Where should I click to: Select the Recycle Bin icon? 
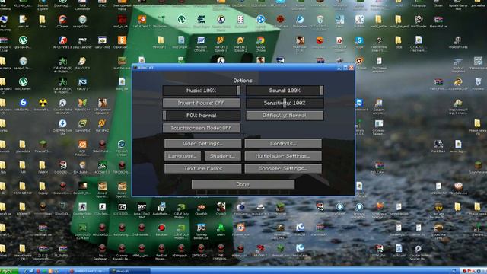[478, 84]
